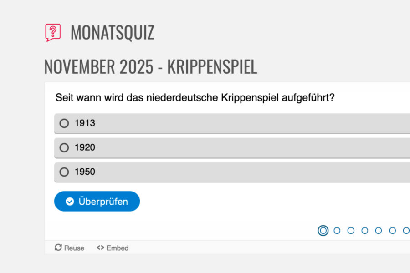Jump to question 2 via the navigation dots
Screen dimensions: 410x273
pos(337,230)
